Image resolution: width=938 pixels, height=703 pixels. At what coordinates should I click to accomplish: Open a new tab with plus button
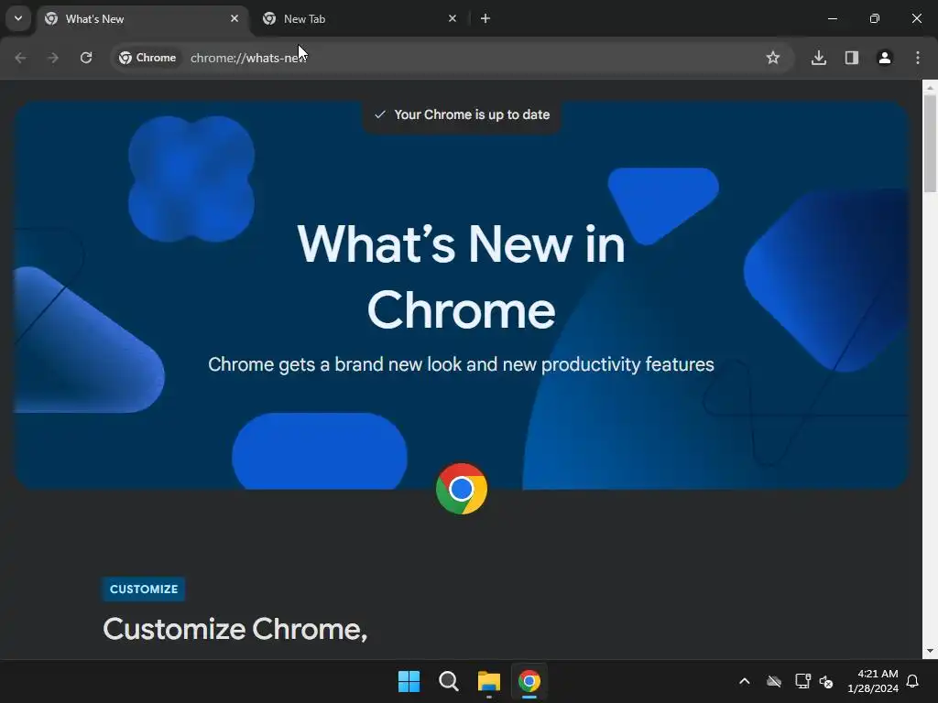(x=485, y=18)
